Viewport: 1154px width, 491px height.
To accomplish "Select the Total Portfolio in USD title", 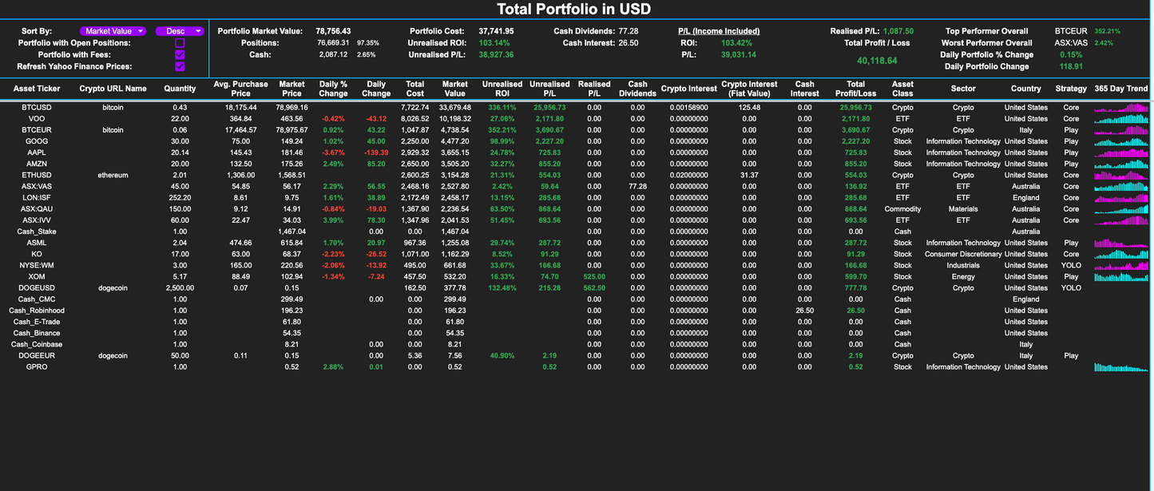I will point(573,10).
